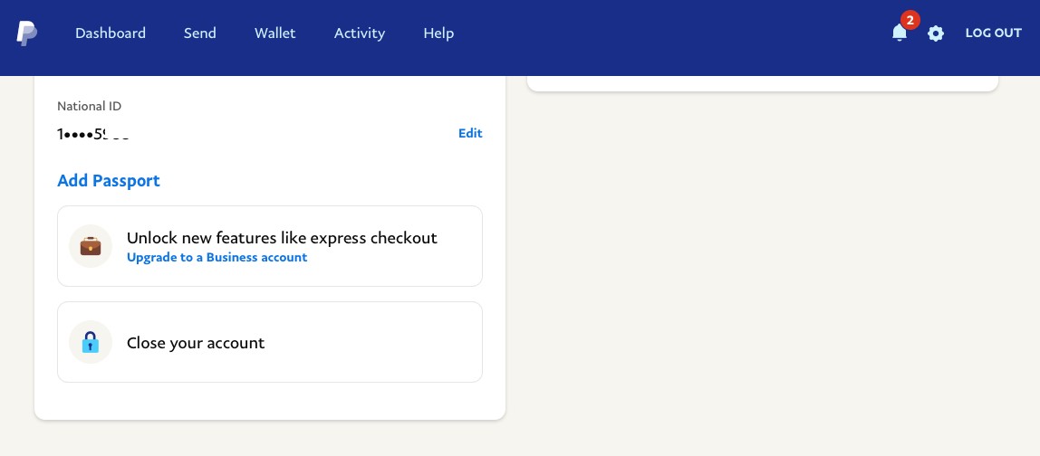Select the Close your account text
This screenshot has width=1040, height=456.
click(196, 343)
